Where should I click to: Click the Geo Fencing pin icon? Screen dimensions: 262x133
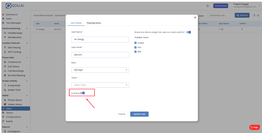[5, 48]
